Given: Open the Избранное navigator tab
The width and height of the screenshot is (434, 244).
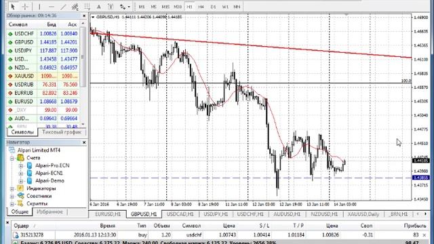Looking at the screenshot, I should point(50,212).
